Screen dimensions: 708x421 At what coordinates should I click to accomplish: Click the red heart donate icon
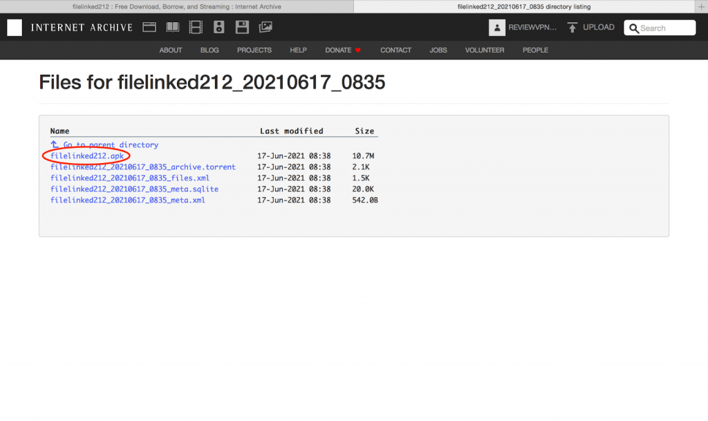click(358, 50)
